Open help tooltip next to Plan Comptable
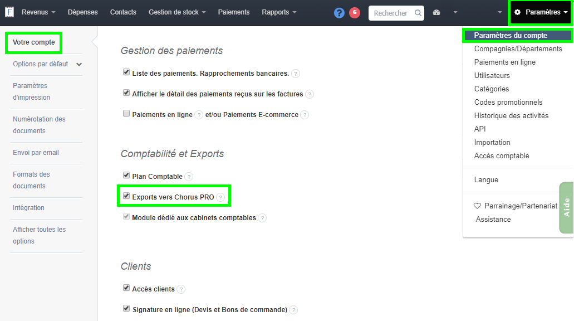Screen dimensions: 574x321 pyautogui.click(x=189, y=176)
